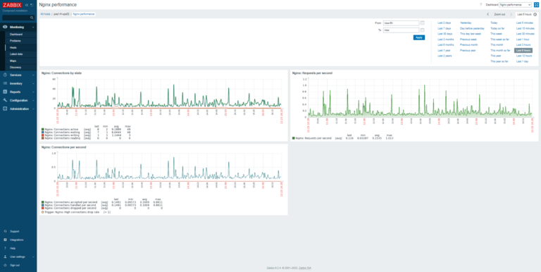Select This month so far range
Image resolution: width=541 pixels, height=272 pixels.
click(x=500, y=51)
